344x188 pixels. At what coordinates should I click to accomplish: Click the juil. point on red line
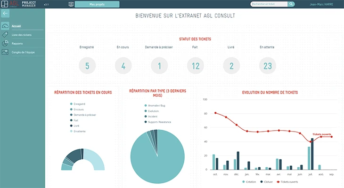(x=311, y=141)
